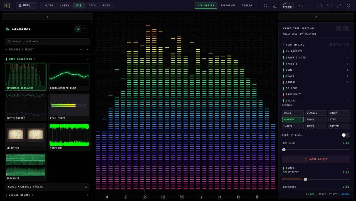Pick the Matrix gradient option

point(293,126)
